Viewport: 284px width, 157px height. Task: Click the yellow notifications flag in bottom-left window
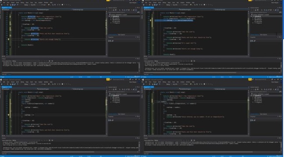108,79
